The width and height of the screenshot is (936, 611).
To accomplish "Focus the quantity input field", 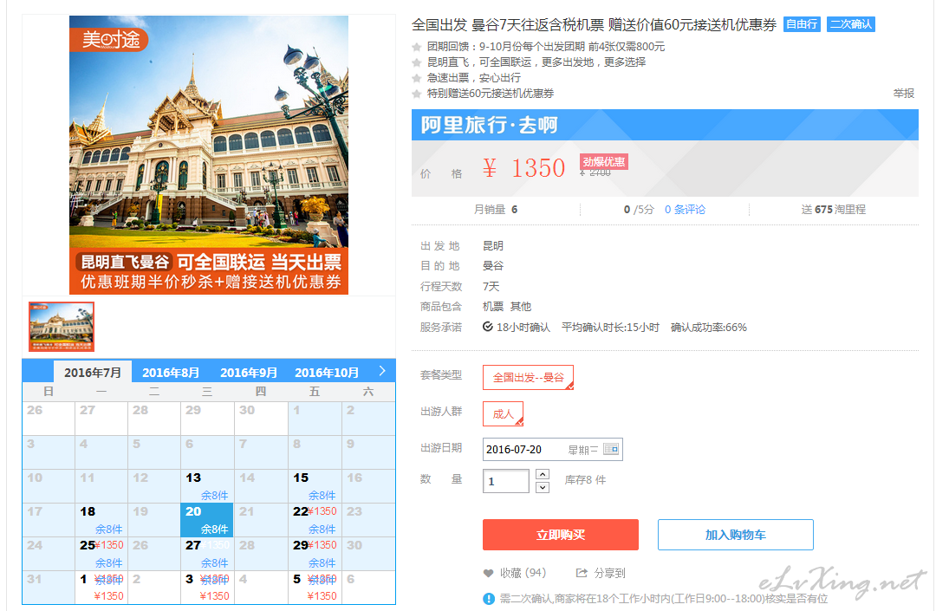I will point(505,481).
